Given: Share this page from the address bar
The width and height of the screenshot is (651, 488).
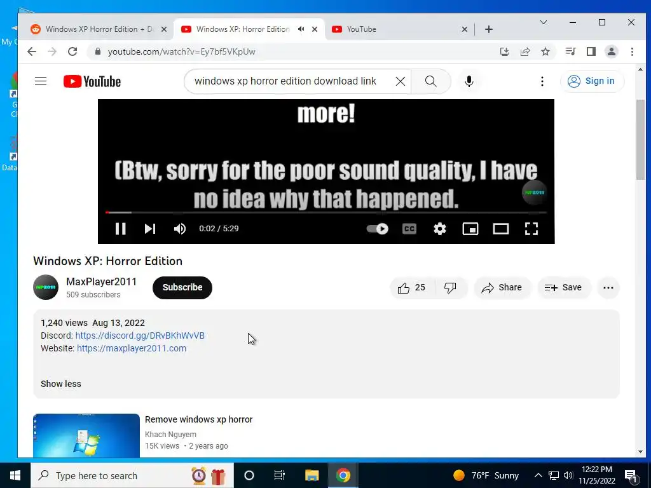Looking at the screenshot, I should [525, 51].
